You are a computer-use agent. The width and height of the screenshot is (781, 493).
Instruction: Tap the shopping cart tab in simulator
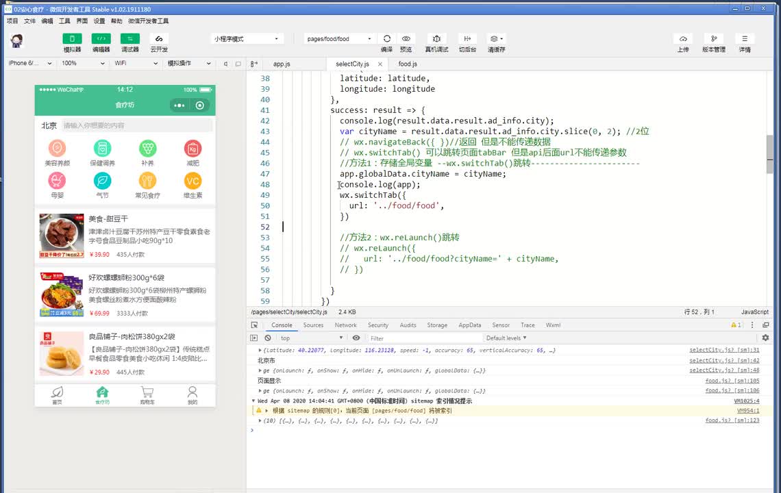click(147, 394)
